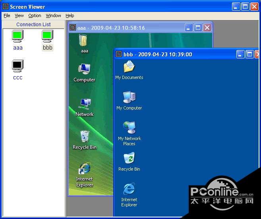The image size is (261, 219).
Task: Select the bbb connection monitor icon
Action: point(47,36)
